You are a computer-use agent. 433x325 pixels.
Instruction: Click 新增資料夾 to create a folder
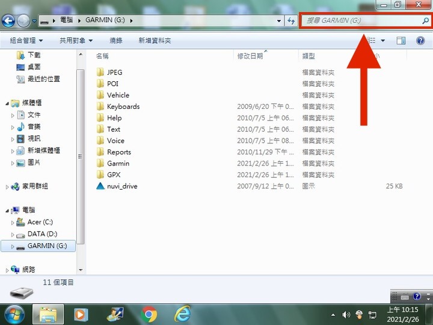coord(155,41)
